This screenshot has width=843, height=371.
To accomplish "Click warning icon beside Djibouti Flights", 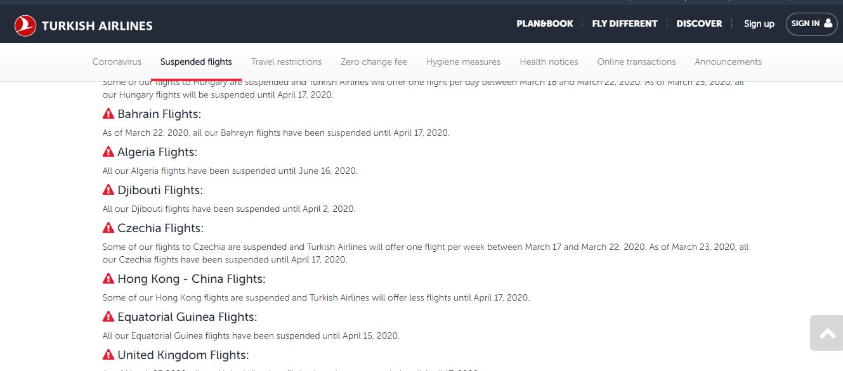I will 108,190.
